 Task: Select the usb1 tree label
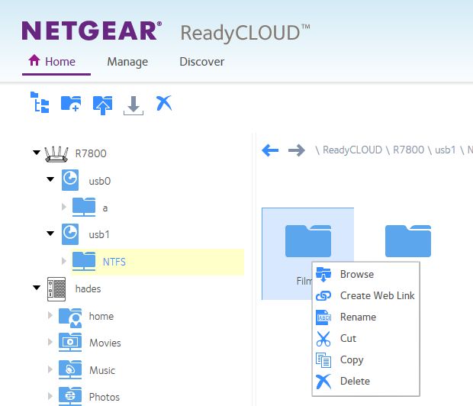[99, 235]
